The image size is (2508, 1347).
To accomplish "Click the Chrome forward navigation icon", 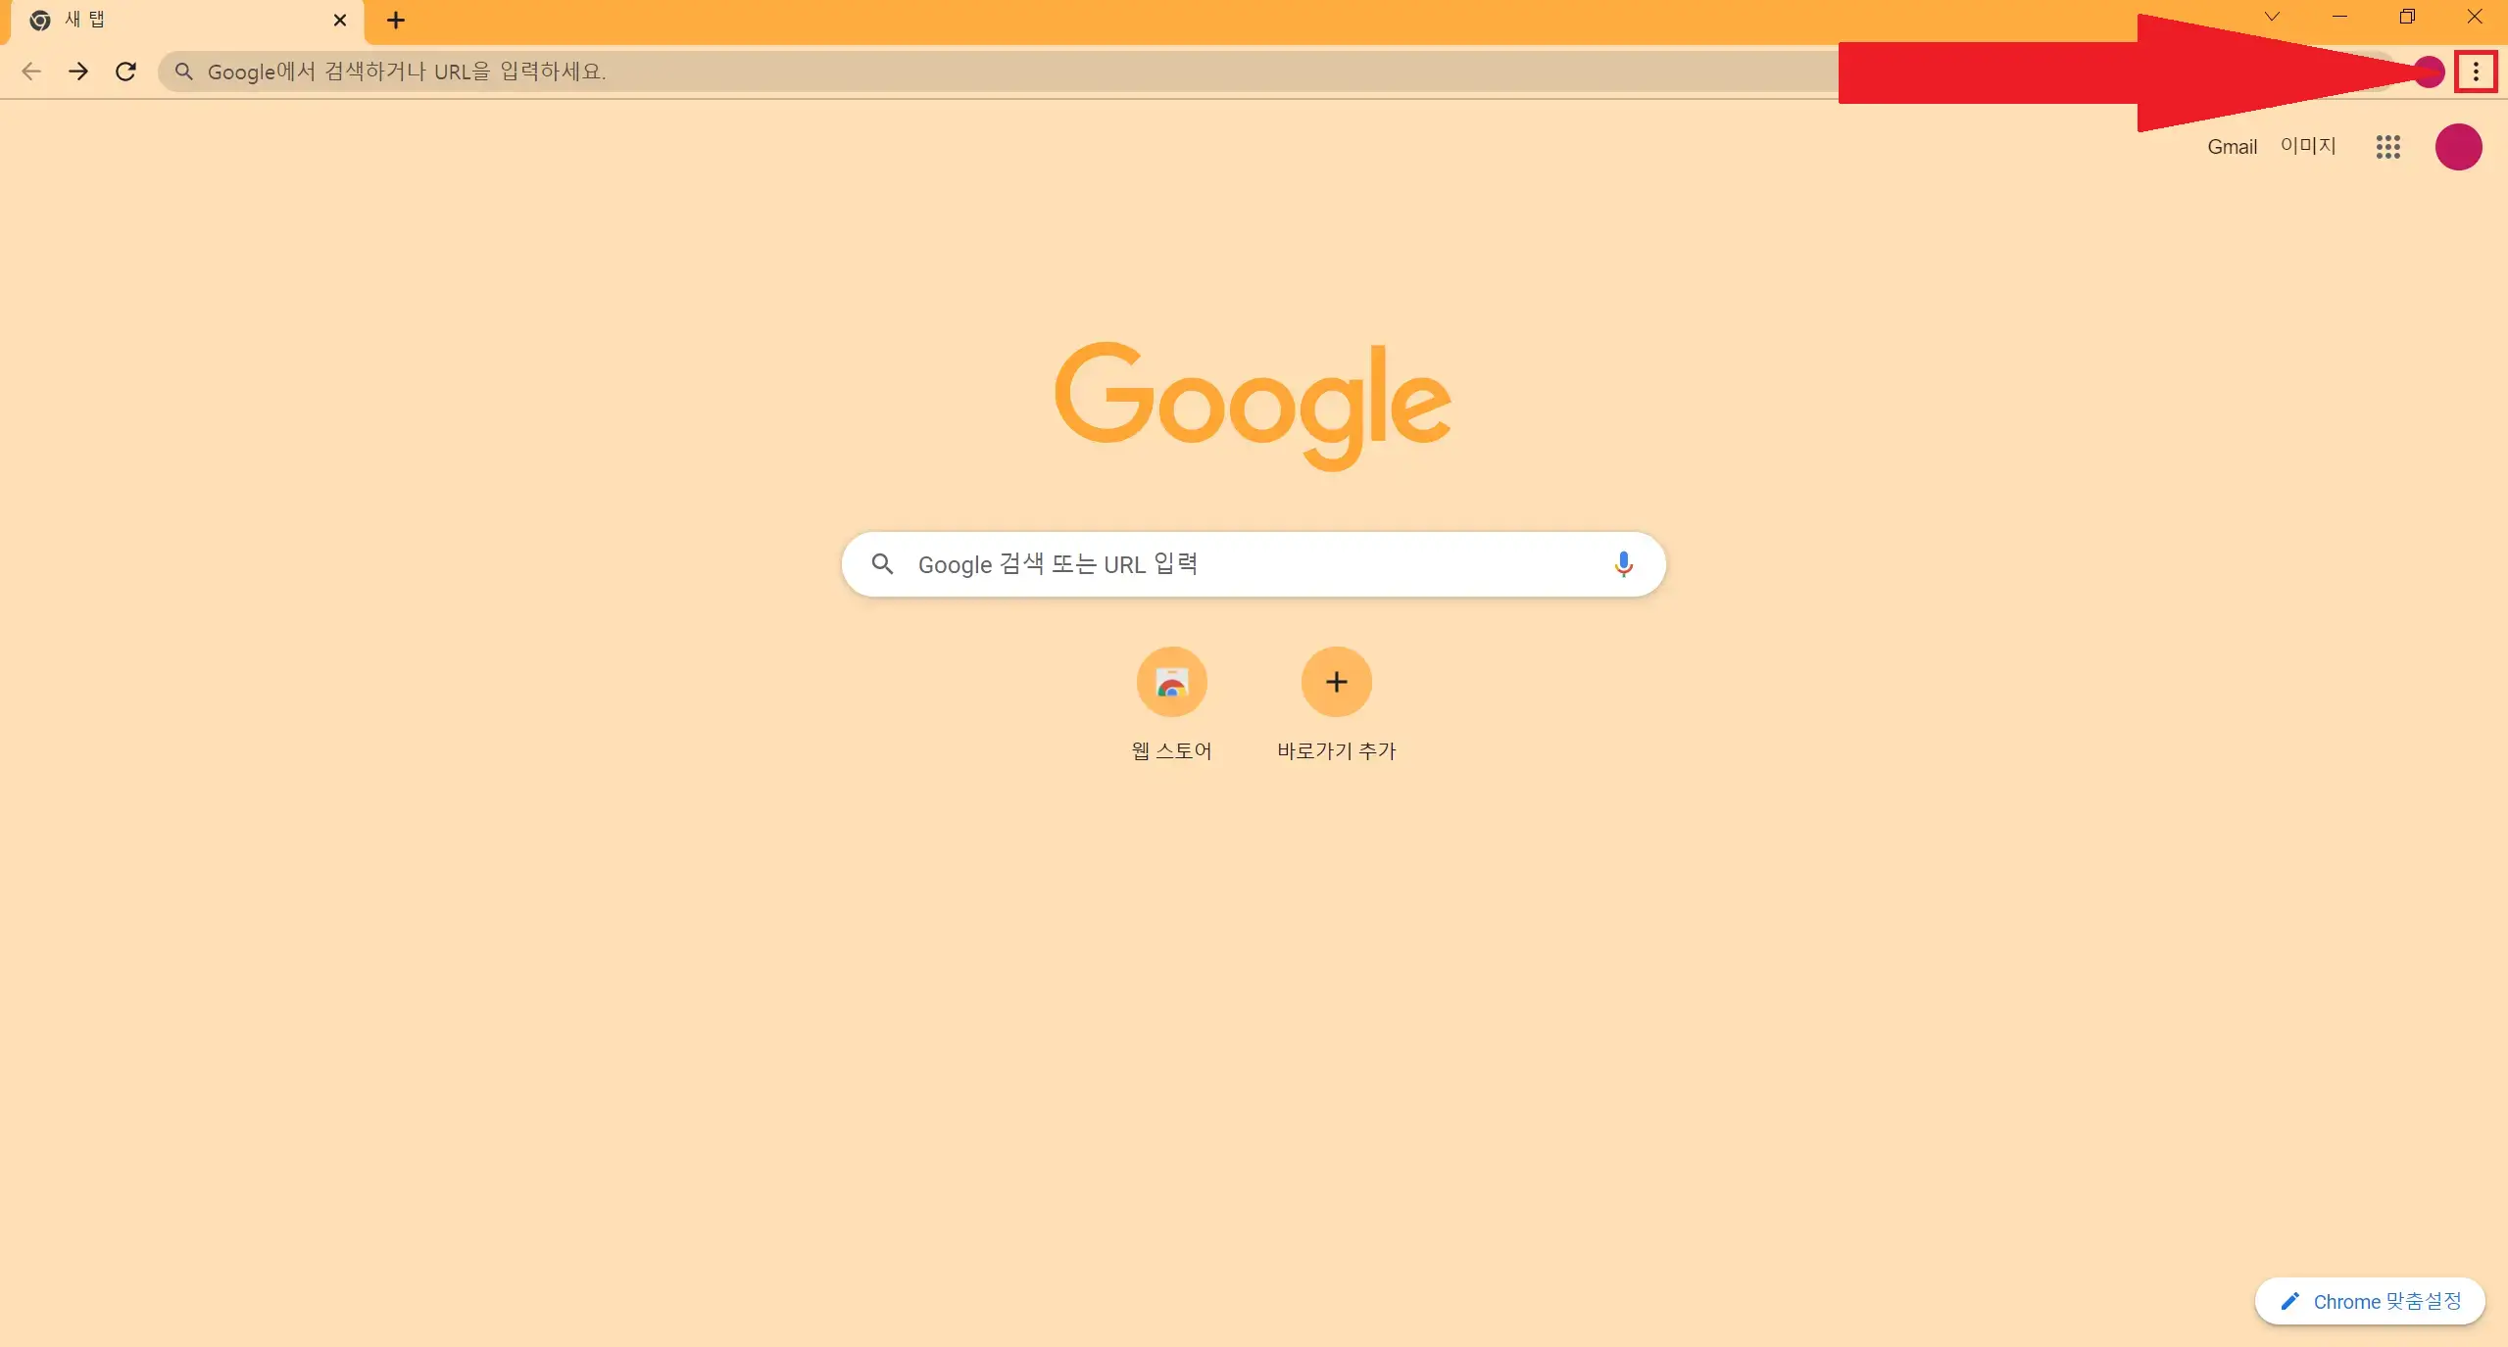I will 78,72.
